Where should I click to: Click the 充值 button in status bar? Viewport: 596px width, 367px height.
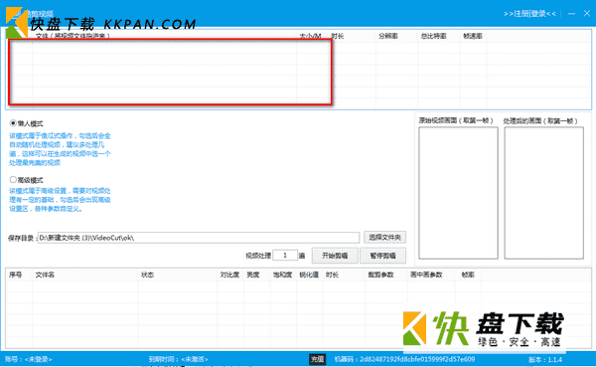pyautogui.click(x=318, y=359)
